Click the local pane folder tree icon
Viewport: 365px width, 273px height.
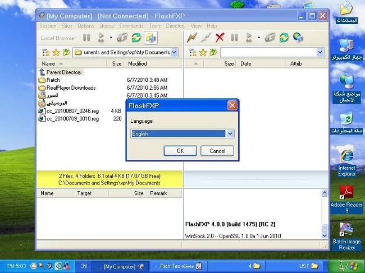pos(46,53)
